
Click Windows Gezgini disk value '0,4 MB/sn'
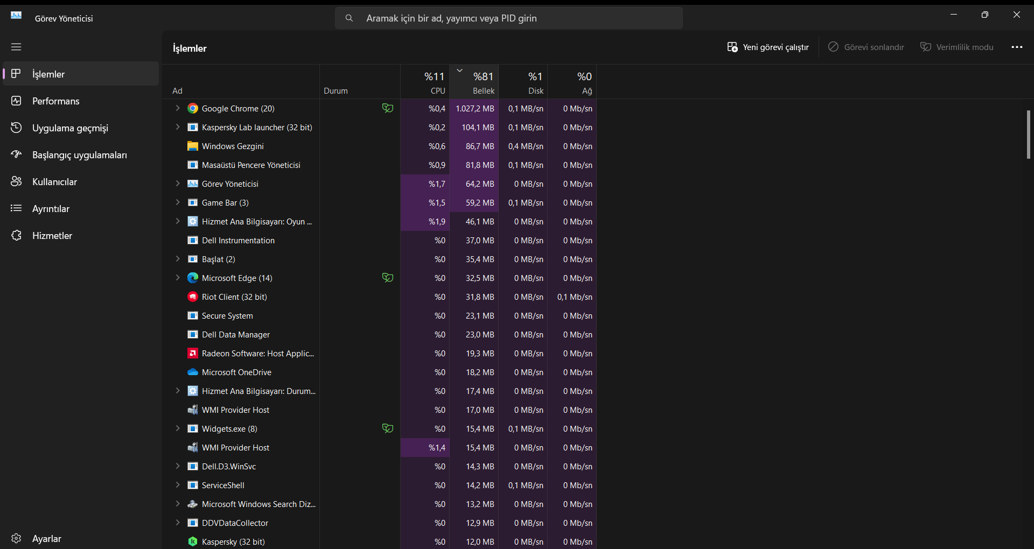526,146
